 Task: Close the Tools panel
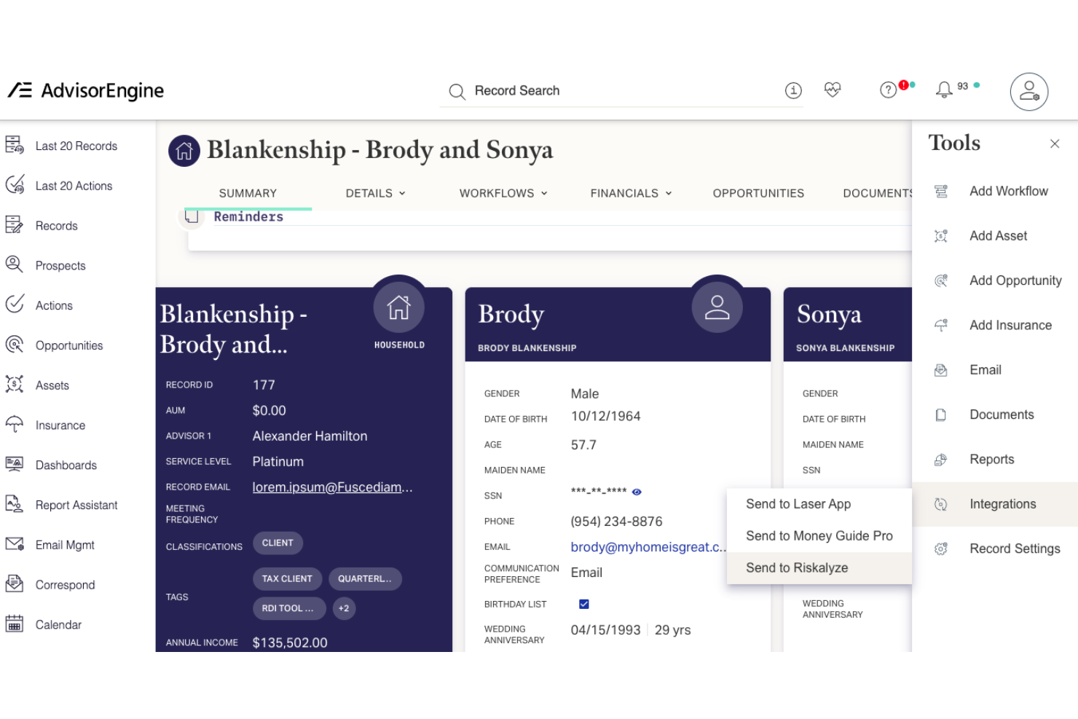tap(1055, 144)
